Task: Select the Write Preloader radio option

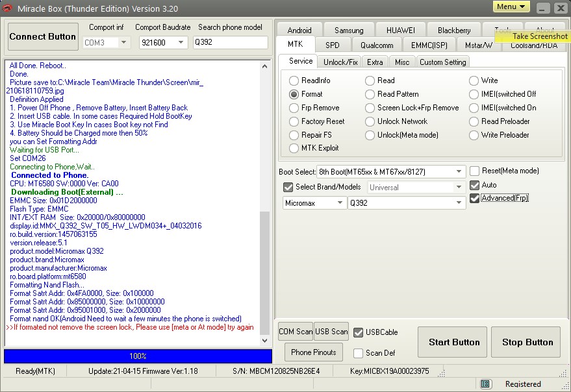Action: (x=474, y=135)
